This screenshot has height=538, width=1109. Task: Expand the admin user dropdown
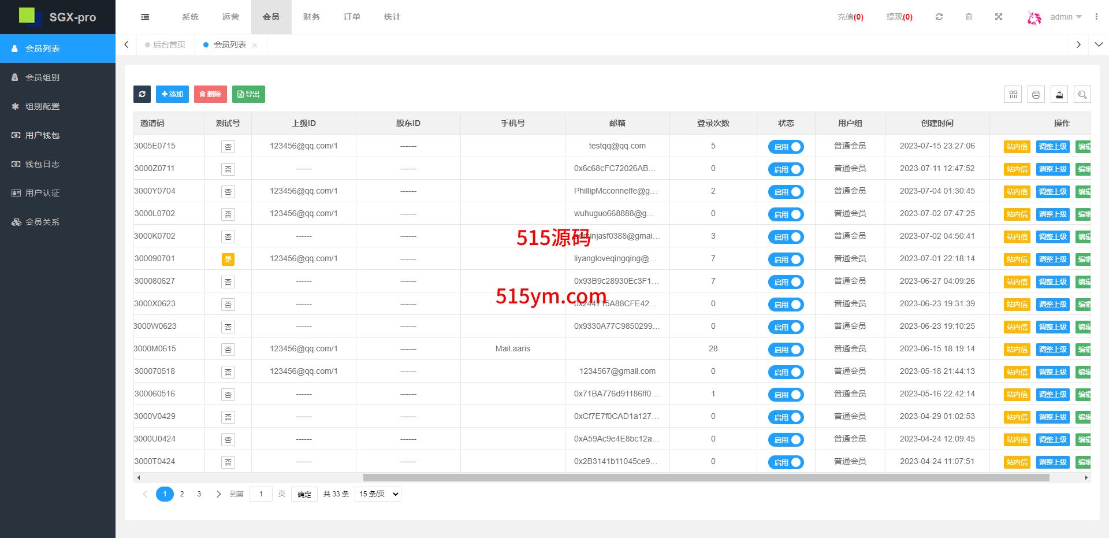click(x=1066, y=17)
